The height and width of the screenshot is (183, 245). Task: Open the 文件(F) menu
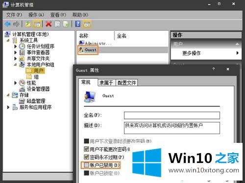tap(14, 15)
